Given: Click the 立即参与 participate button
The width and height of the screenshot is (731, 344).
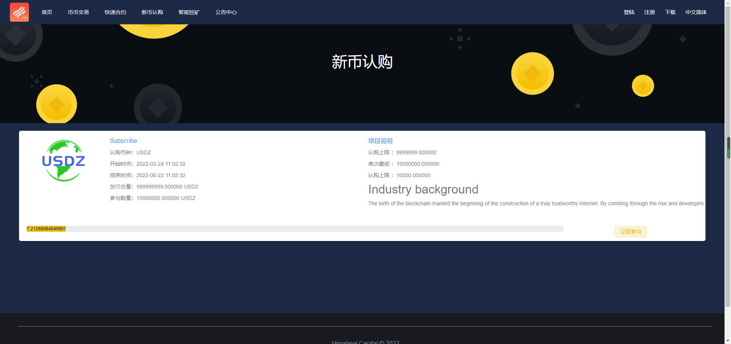Looking at the screenshot, I should [x=631, y=231].
